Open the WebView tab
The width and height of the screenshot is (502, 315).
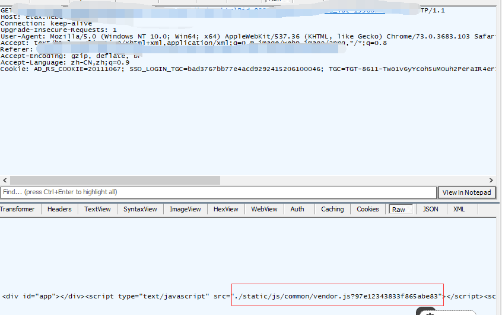(264, 209)
